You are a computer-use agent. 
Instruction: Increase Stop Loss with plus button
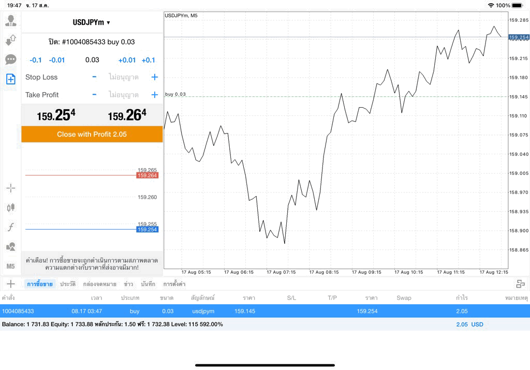(x=154, y=77)
